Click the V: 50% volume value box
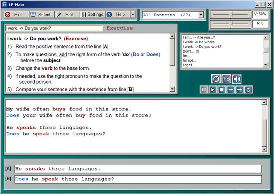Screen dimensions: 274x194 pos(260,15)
